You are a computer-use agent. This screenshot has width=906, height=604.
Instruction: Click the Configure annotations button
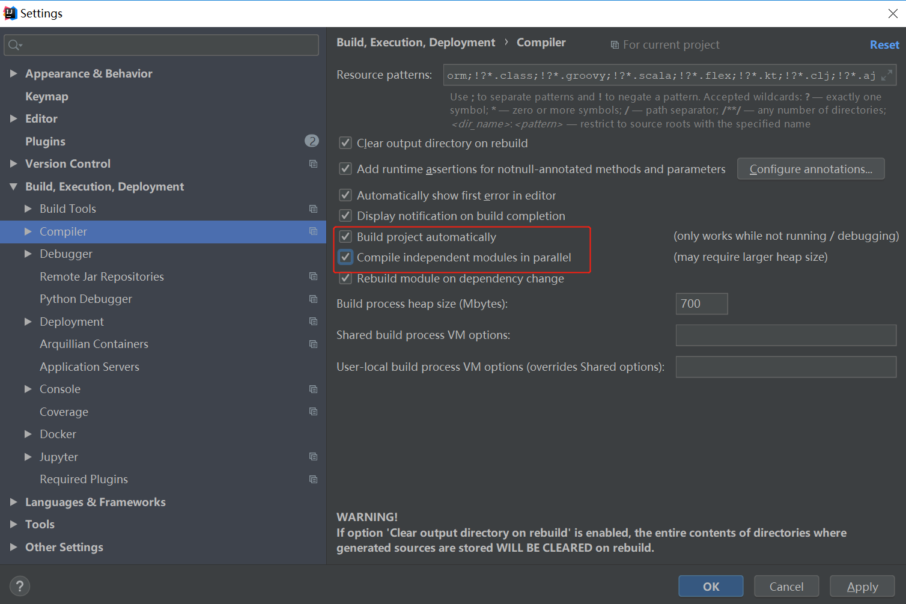coord(810,169)
